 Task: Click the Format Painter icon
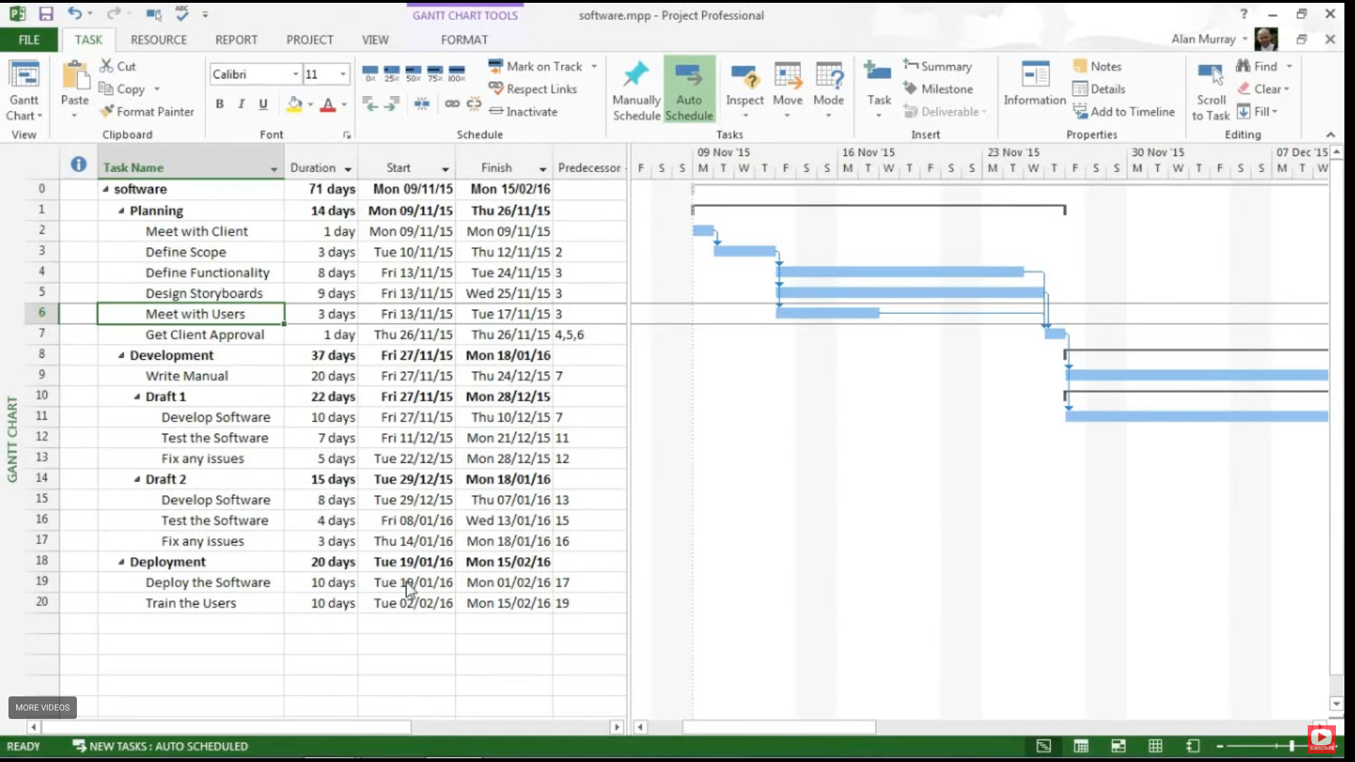point(107,111)
